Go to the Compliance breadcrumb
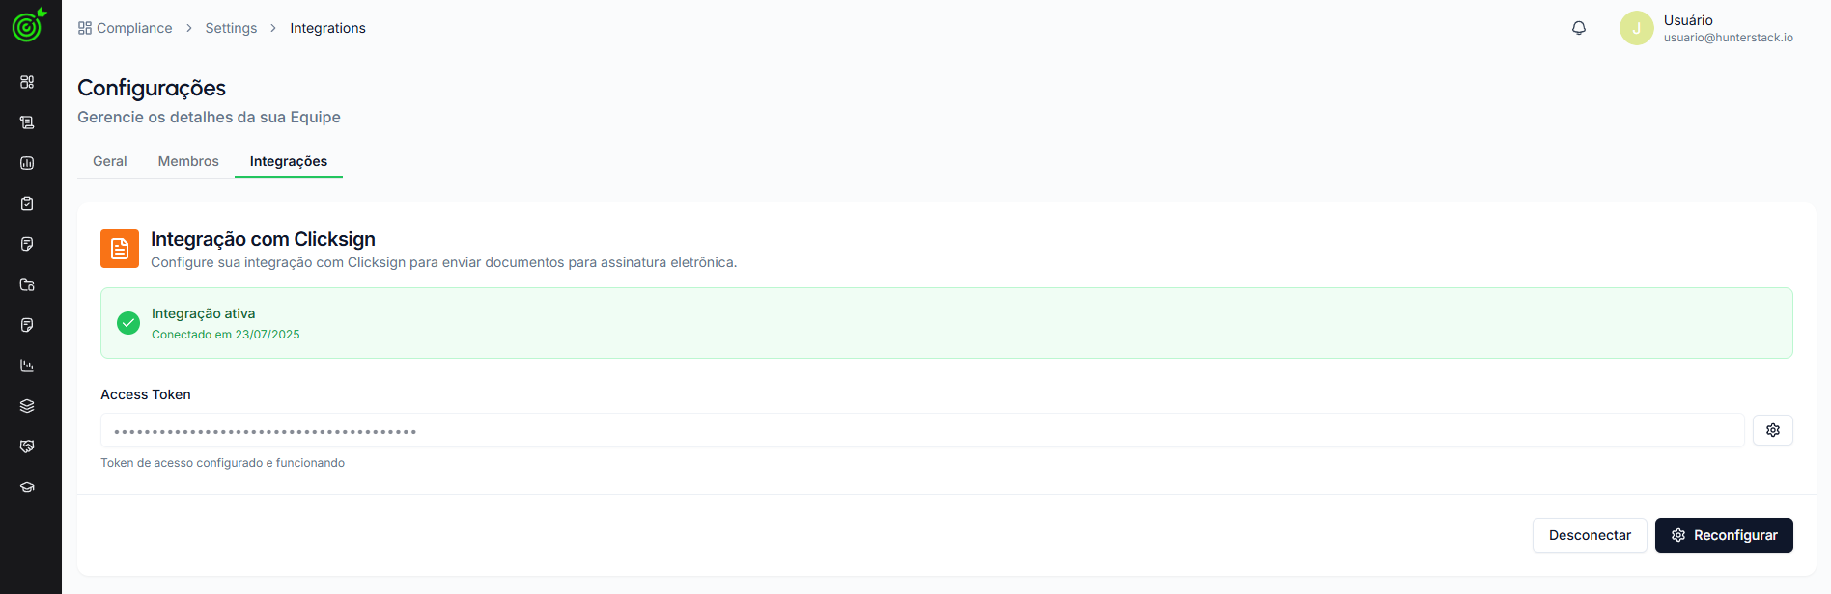Image resolution: width=1831 pixels, height=594 pixels. 134,28
